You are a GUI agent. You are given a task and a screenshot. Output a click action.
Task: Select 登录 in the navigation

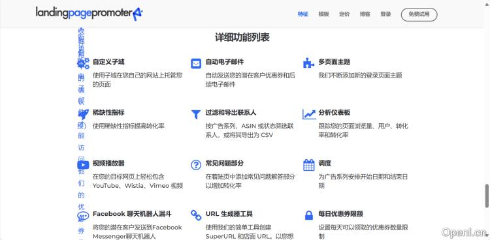(385, 14)
